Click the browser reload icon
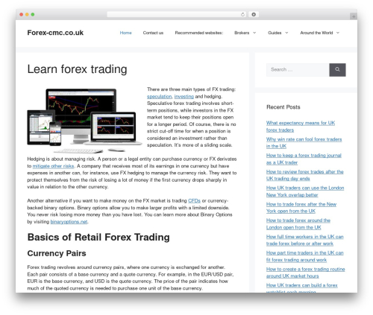 pos(242,14)
